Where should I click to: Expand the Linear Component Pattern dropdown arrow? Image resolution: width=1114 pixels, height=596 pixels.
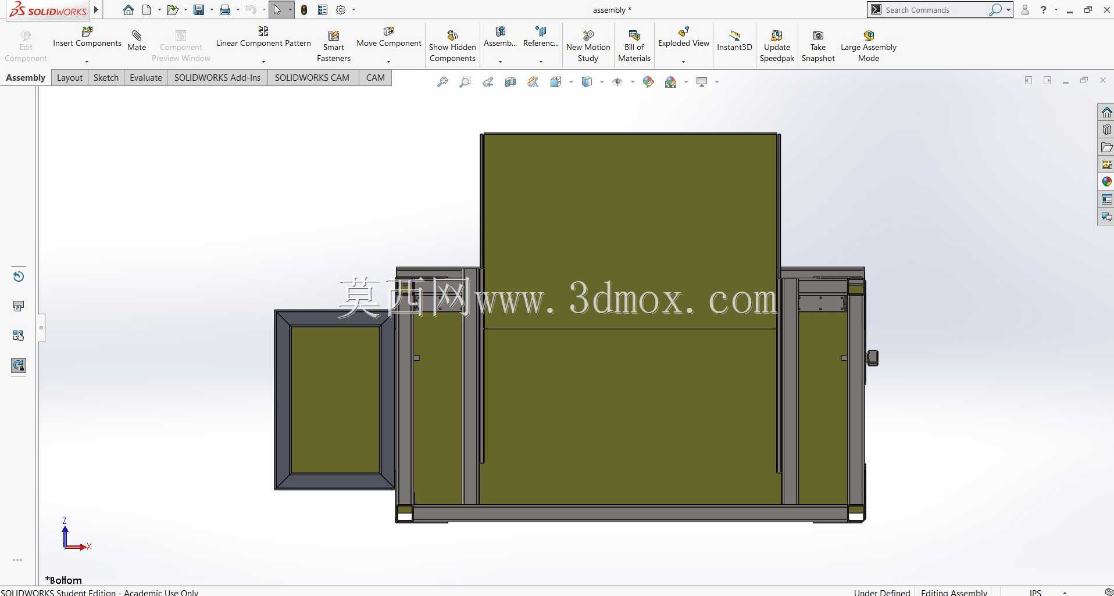pyautogui.click(x=263, y=62)
